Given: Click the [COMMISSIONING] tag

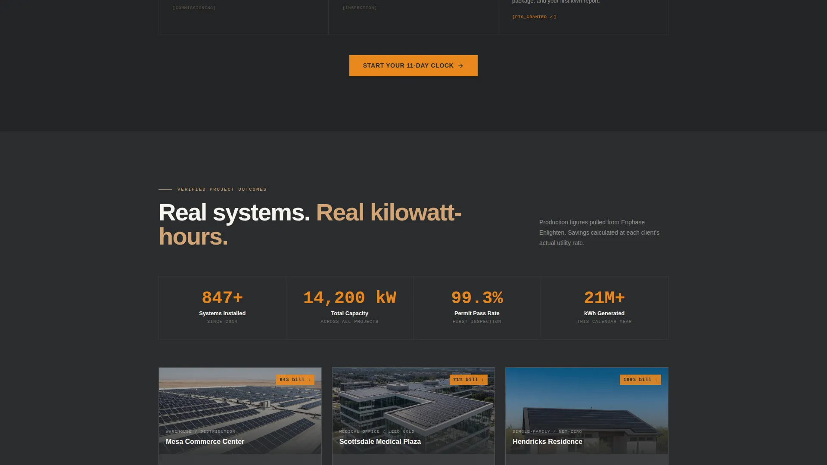Looking at the screenshot, I should click(x=194, y=8).
